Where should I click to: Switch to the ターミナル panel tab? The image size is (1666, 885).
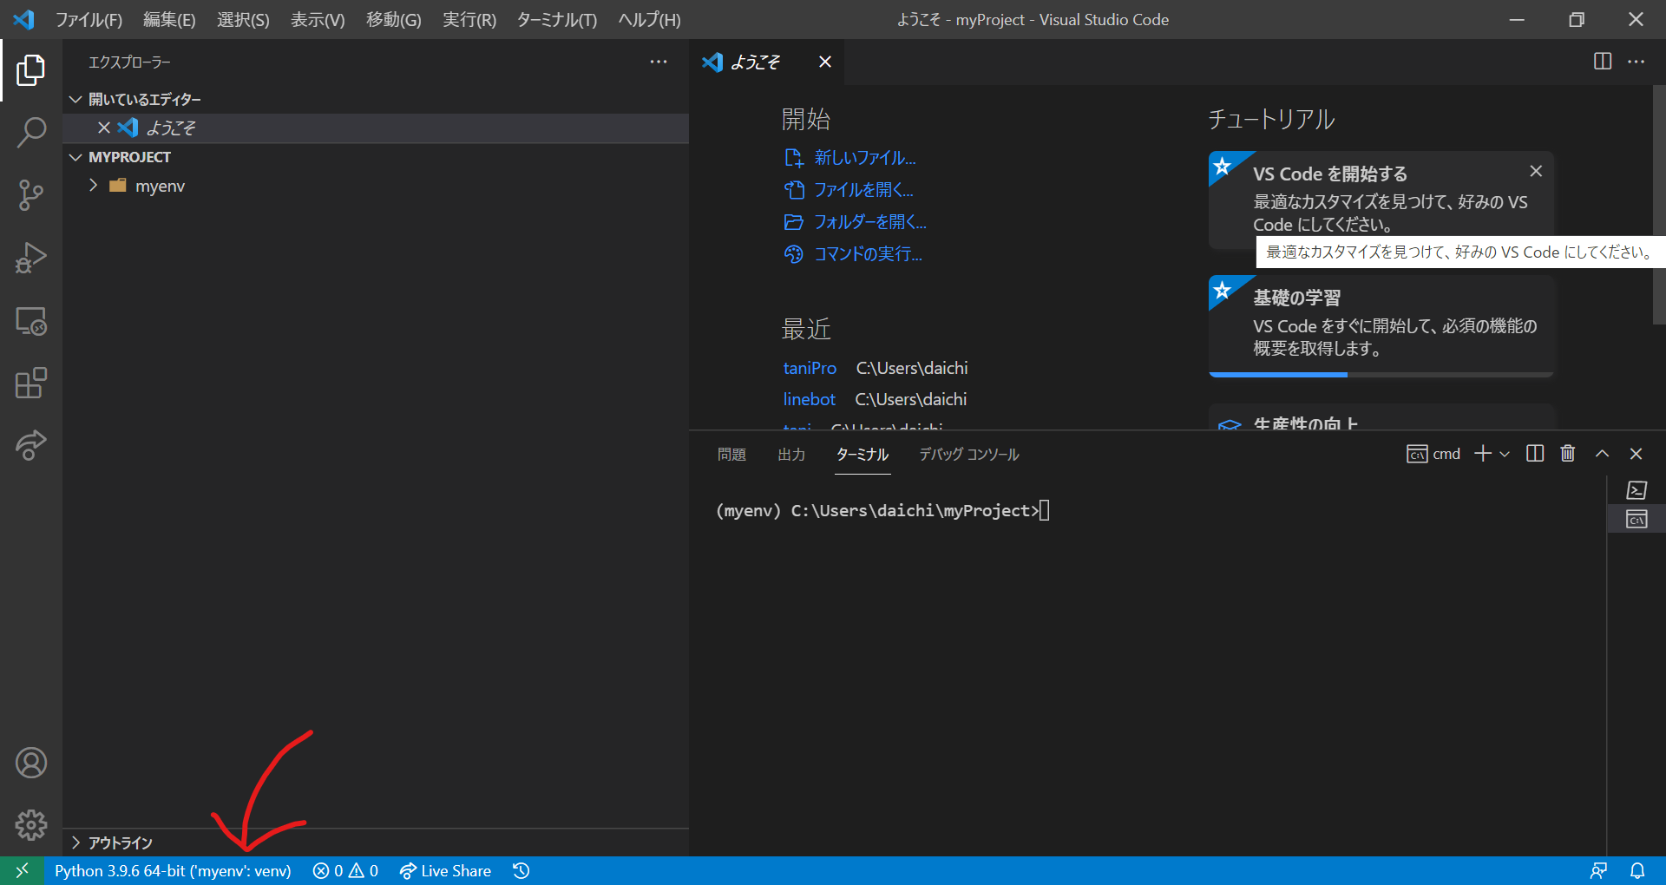pyautogui.click(x=863, y=454)
